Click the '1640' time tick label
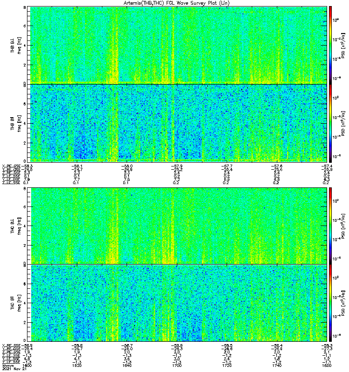Screen dimensions: 349x372 click(x=127, y=365)
